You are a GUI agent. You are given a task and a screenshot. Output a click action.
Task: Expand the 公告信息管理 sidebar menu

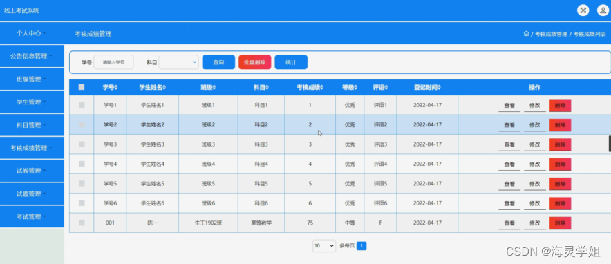pyautogui.click(x=31, y=56)
